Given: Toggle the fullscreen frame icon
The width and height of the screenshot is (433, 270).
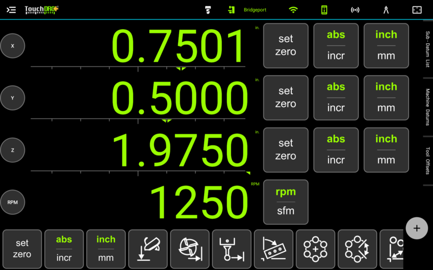Looking at the screenshot, I should pos(417,10).
